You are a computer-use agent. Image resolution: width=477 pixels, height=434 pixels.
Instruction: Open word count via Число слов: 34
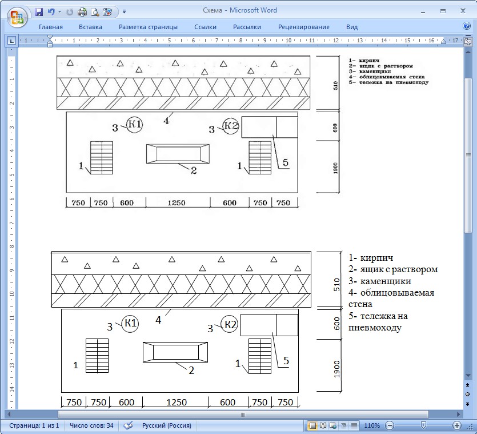coord(91,425)
